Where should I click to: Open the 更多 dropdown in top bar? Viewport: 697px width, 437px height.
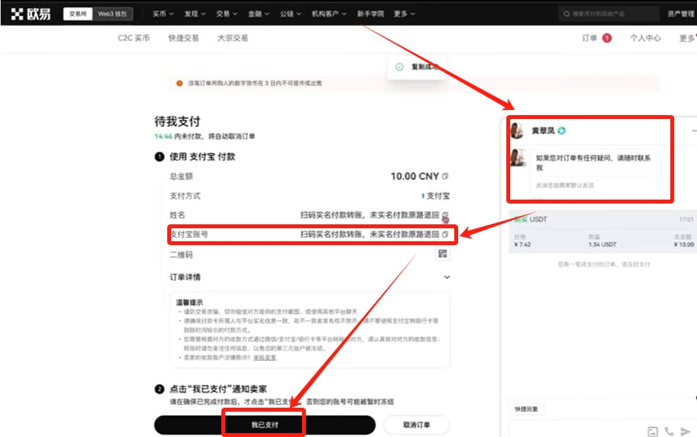coord(404,14)
